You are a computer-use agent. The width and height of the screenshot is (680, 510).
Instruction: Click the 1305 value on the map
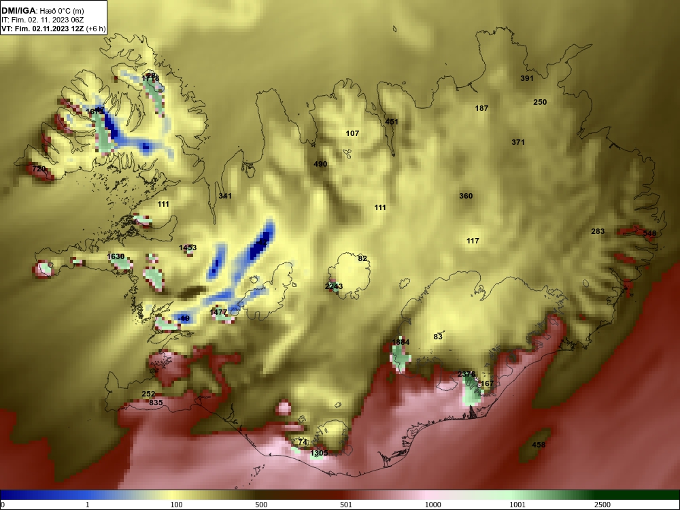tap(319, 453)
